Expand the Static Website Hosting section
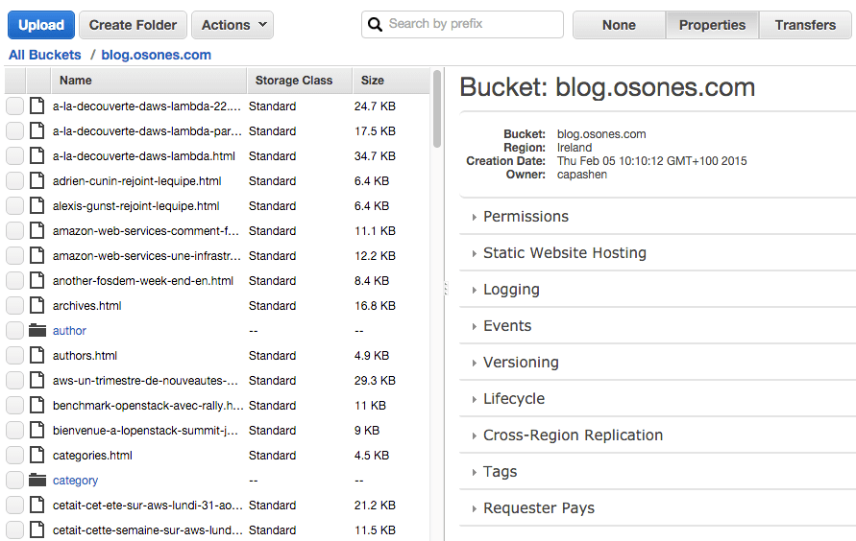The image size is (856, 541). (x=564, y=253)
